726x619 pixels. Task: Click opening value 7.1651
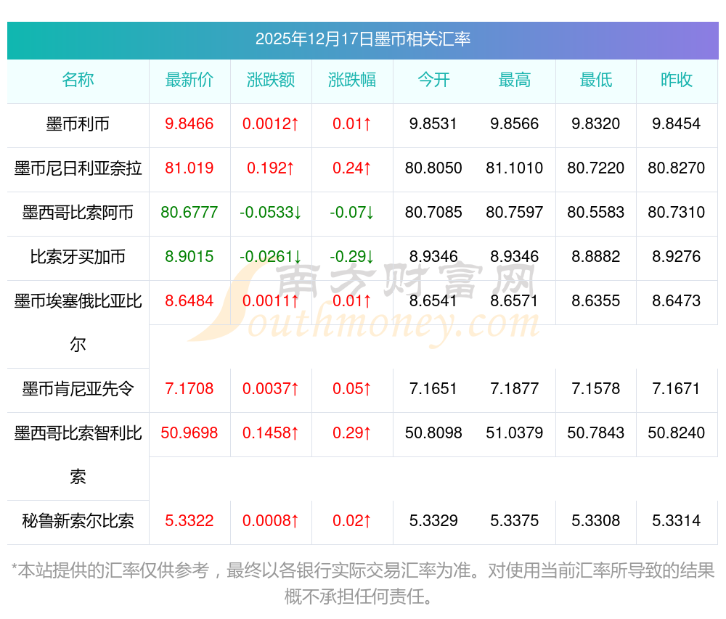(433, 389)
